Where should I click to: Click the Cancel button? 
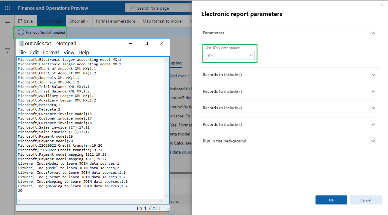(366, 200)
